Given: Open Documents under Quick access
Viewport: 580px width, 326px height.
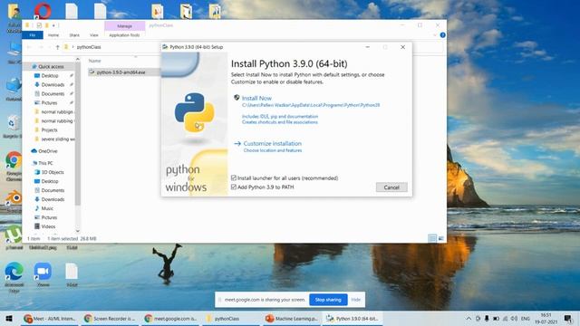Looking at the screenshot, I should pyautogui.click(x=53, y=94).
